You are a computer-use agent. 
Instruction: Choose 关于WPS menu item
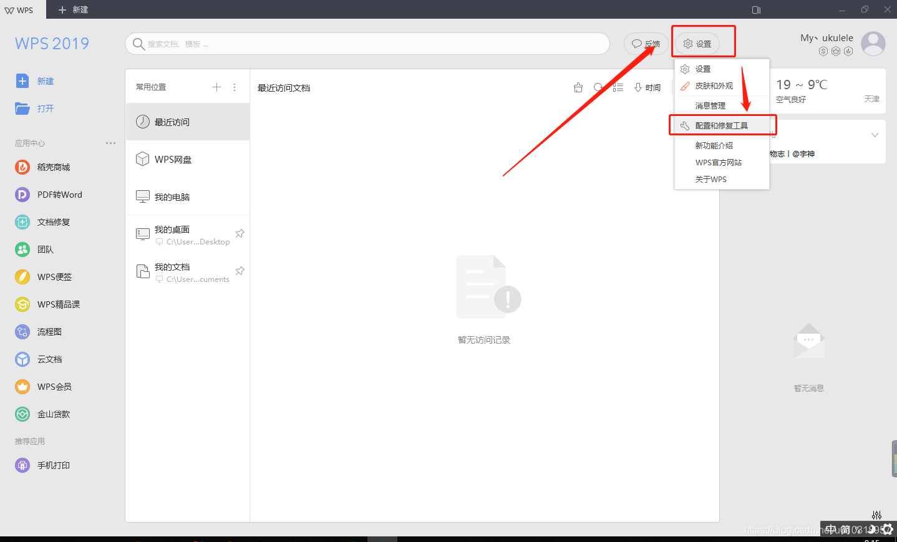coord(722,179)
